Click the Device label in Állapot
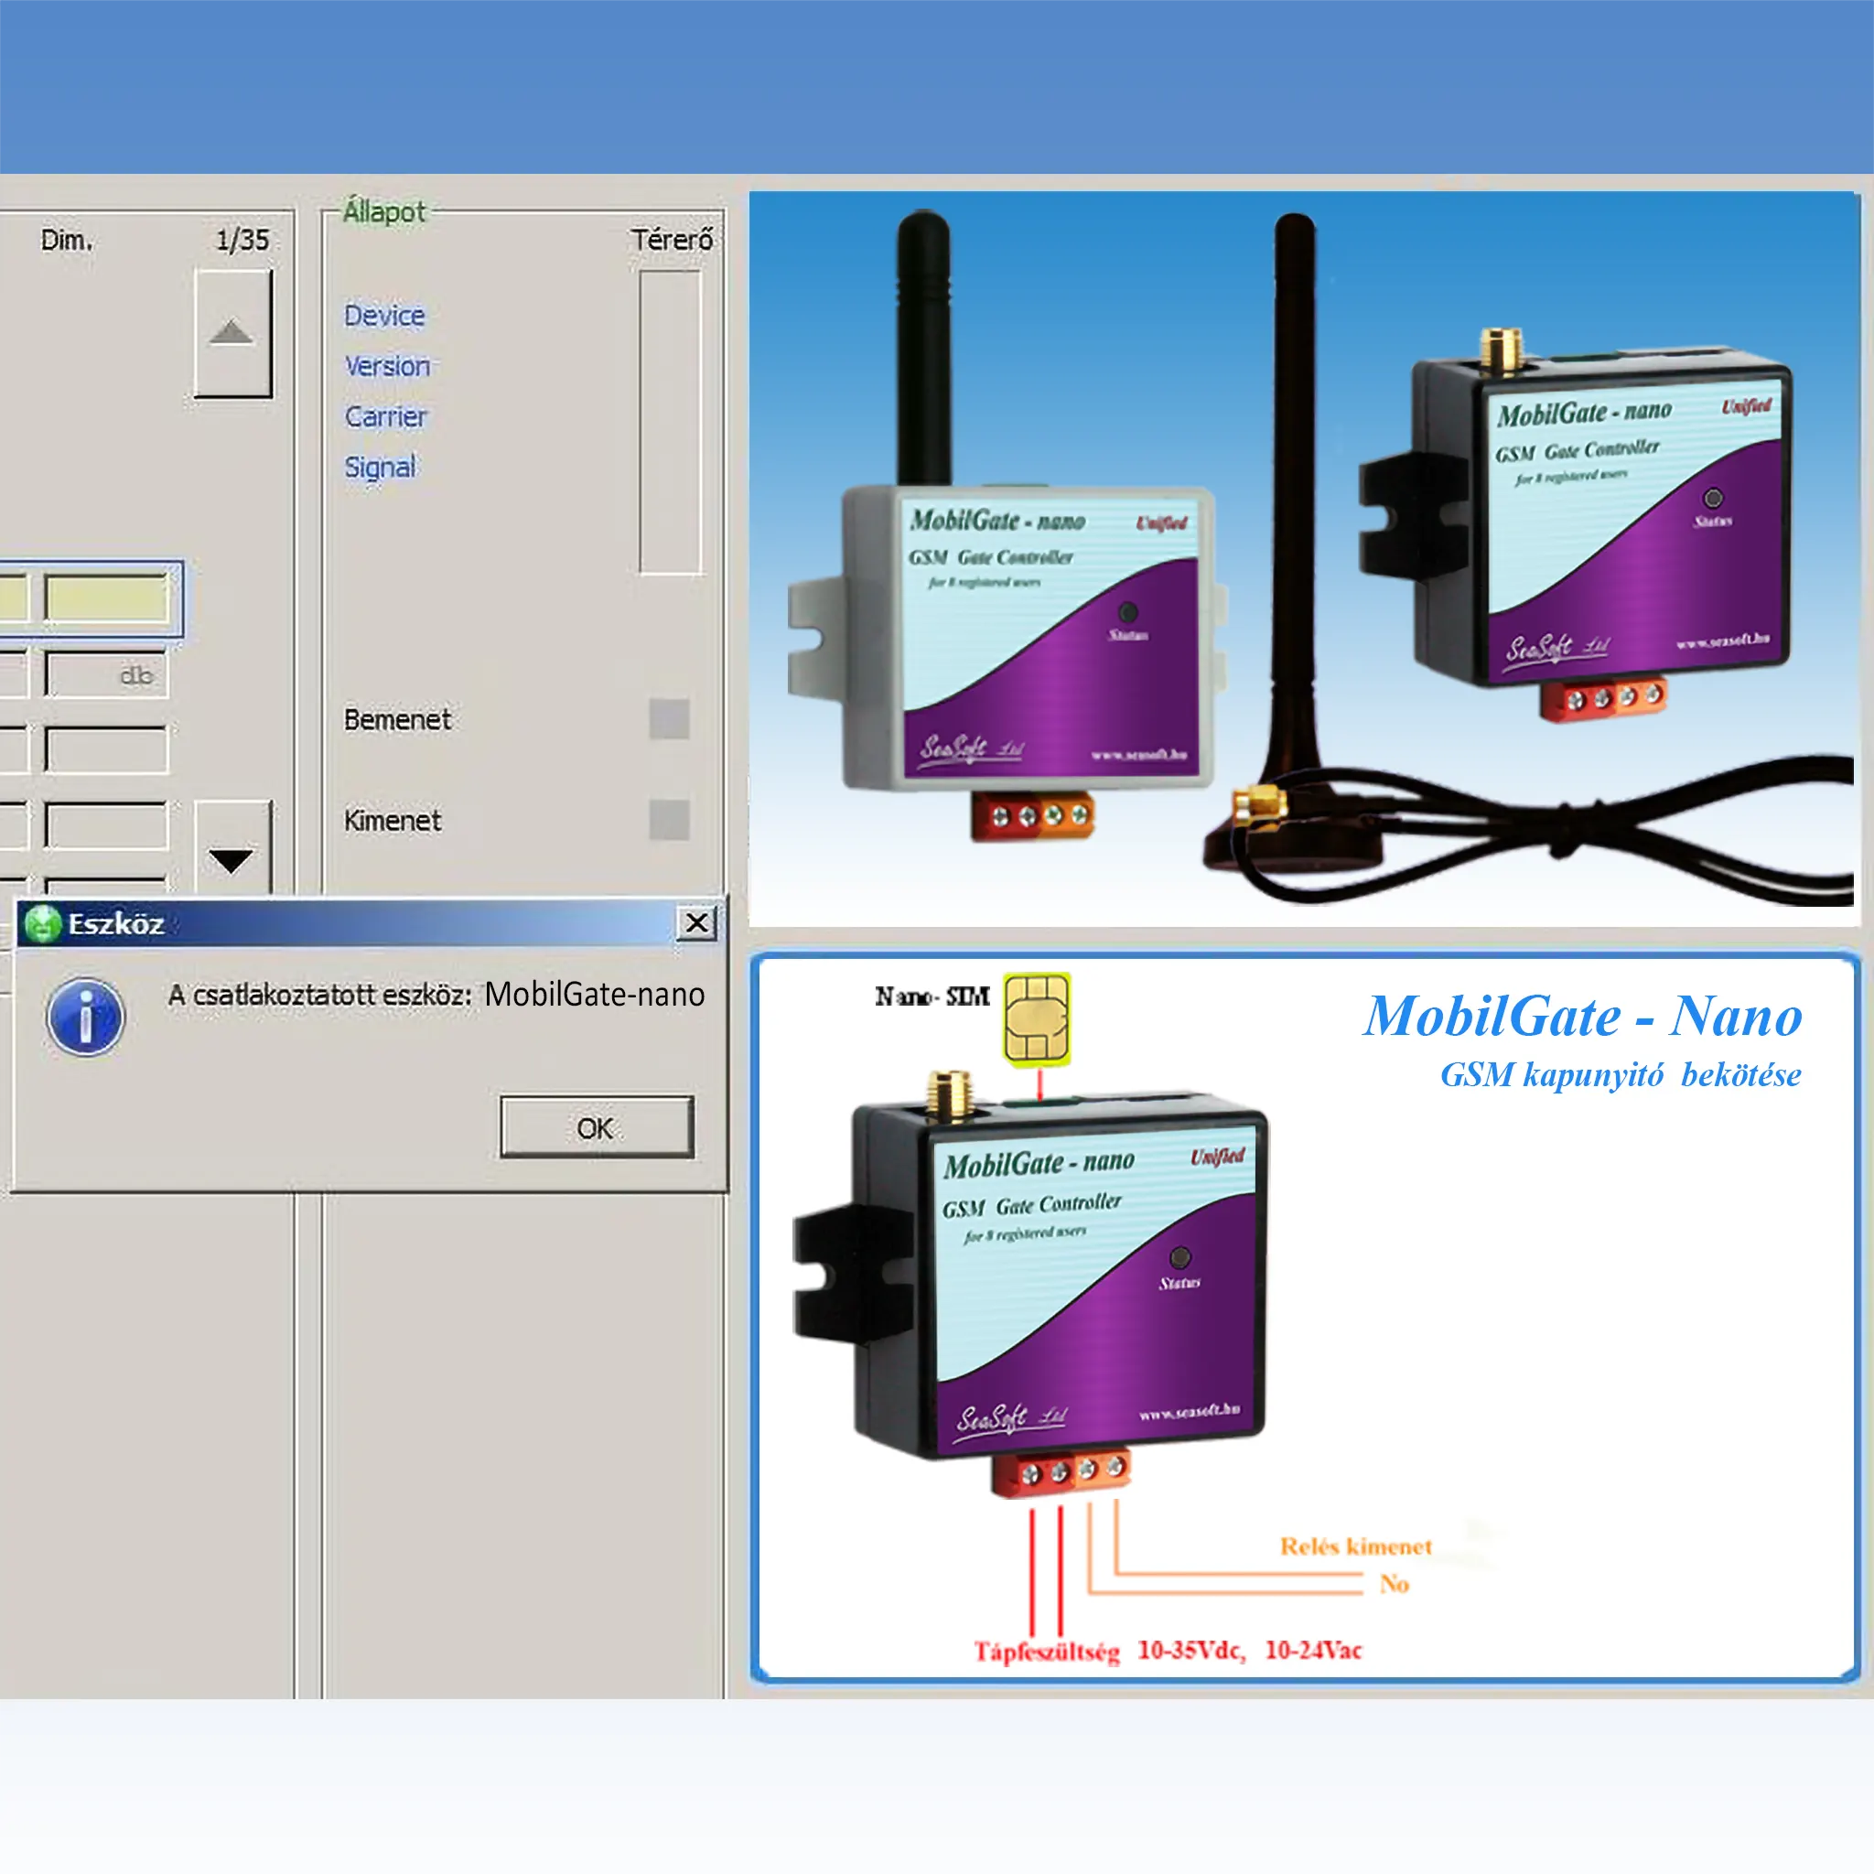The height and width of the screenshot is (1874, 1874). [x=384, y=316]
